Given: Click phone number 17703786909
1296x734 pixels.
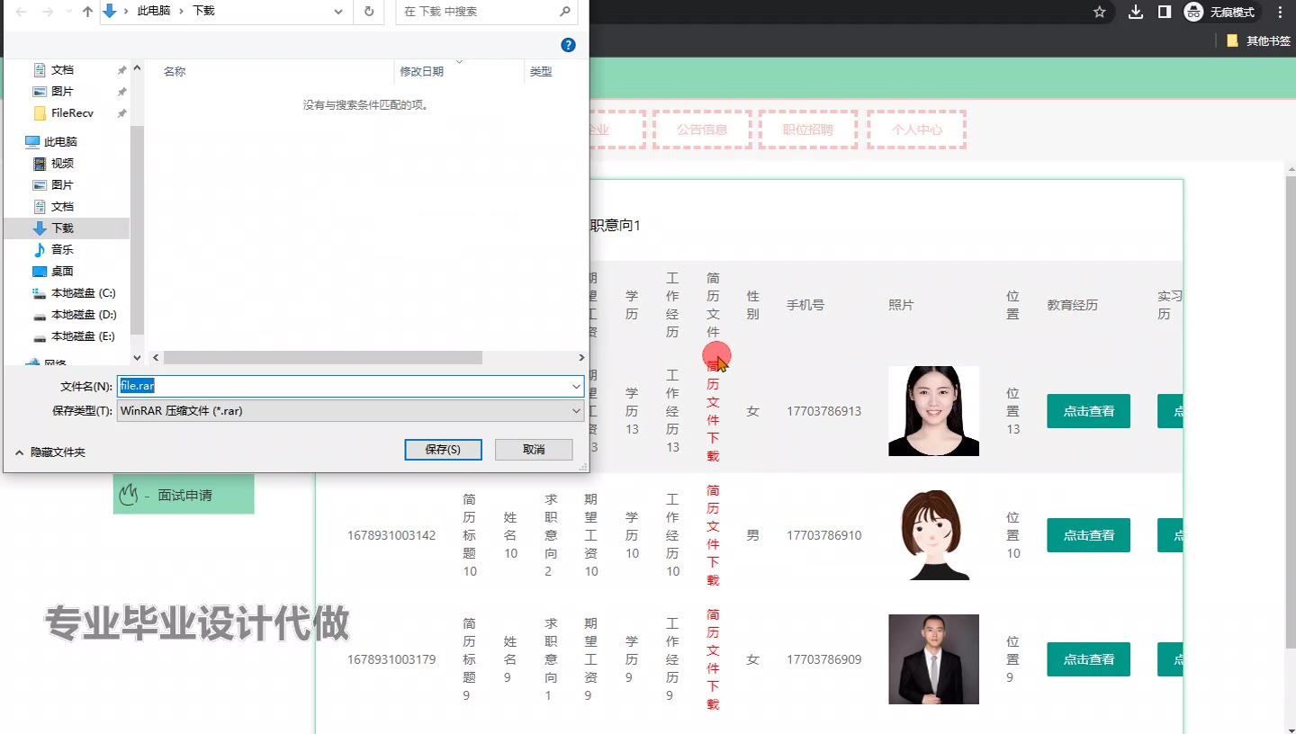Looking at the screenshot, I should click(x=823, y=659).
